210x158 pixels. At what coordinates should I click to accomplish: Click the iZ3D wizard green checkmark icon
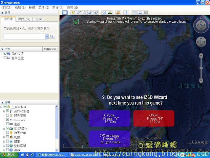click(x=76, y=21)
